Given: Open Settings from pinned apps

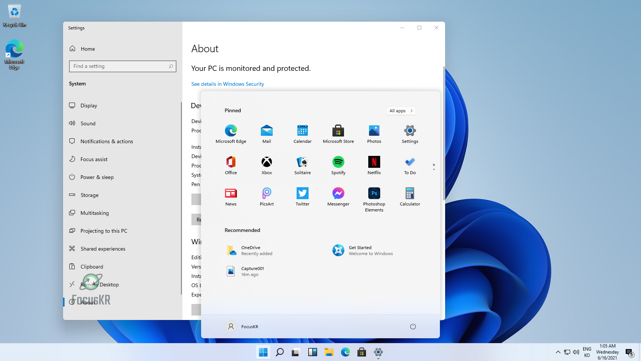Looking at the screenshot, I should click(410, 134).
